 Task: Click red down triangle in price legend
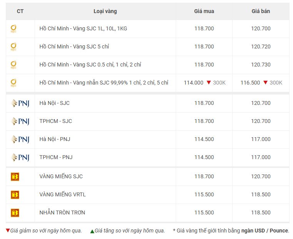(8, 230)
